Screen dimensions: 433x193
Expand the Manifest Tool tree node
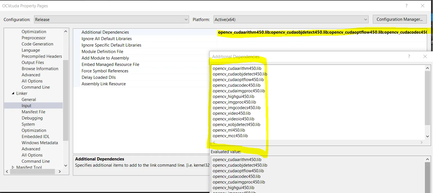click(x=13, y=167)
